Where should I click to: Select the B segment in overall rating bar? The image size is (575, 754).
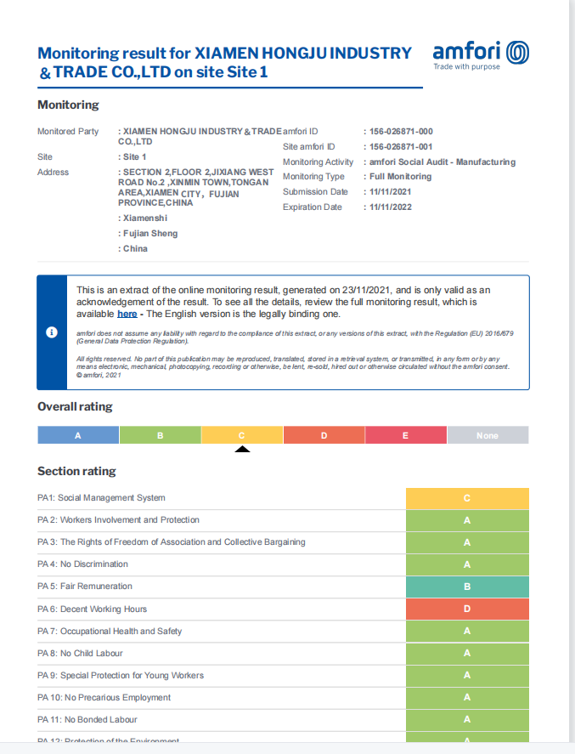(161, 435)
